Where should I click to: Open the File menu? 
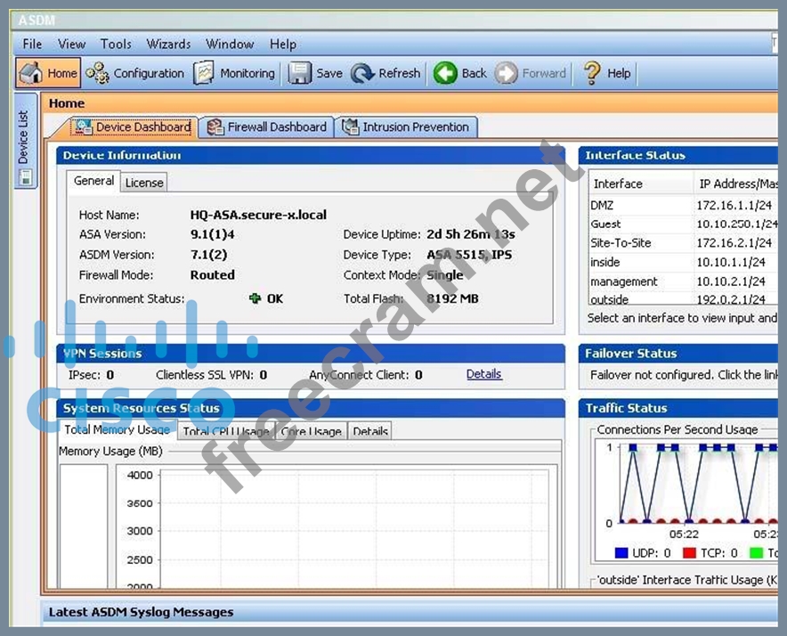click(32, 44)
